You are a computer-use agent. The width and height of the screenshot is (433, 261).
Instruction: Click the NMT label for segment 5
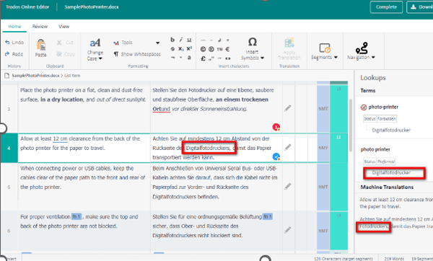tap(323, 187)
